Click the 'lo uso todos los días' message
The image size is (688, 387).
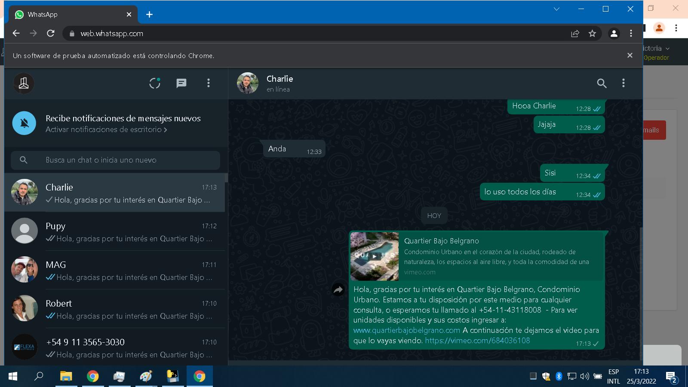pyautogui.click(x=542, y=192)
